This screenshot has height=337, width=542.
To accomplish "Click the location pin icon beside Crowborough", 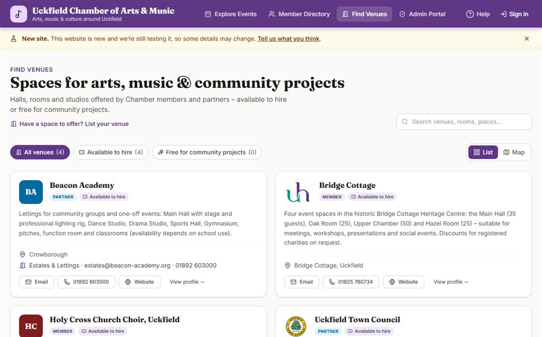I will coord(22,255).
